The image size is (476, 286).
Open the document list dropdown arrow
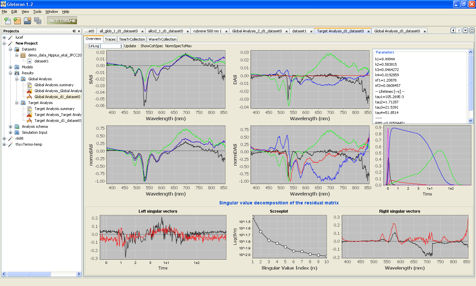pos(465,30)
